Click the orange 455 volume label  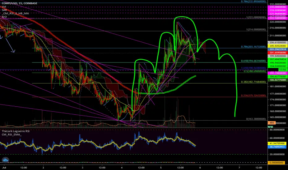272,123
